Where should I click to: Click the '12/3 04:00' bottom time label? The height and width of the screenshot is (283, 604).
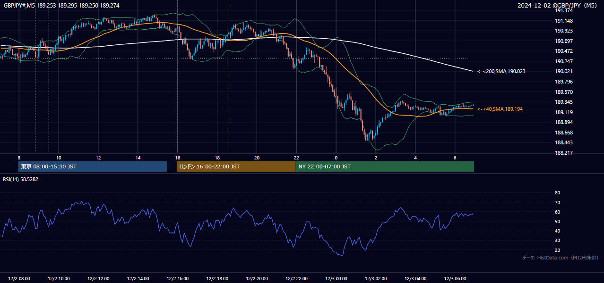pos(415,279)
